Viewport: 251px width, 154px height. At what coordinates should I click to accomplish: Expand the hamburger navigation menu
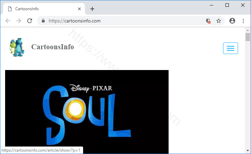click(x=230, y=48)
